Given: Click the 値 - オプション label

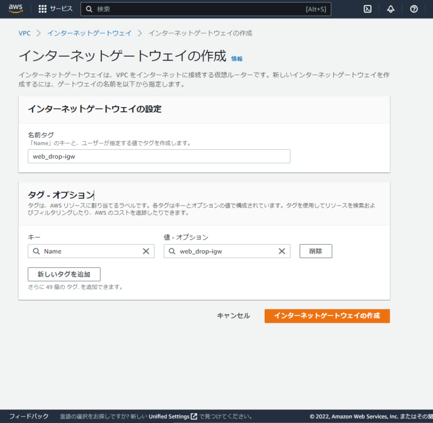Looking at the screenshot, I should (x=186, y=237).
